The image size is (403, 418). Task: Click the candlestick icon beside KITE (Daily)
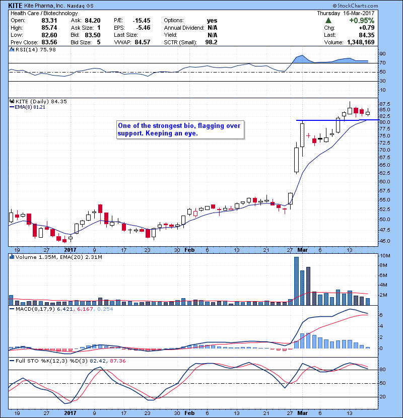[x=12, y=101]
